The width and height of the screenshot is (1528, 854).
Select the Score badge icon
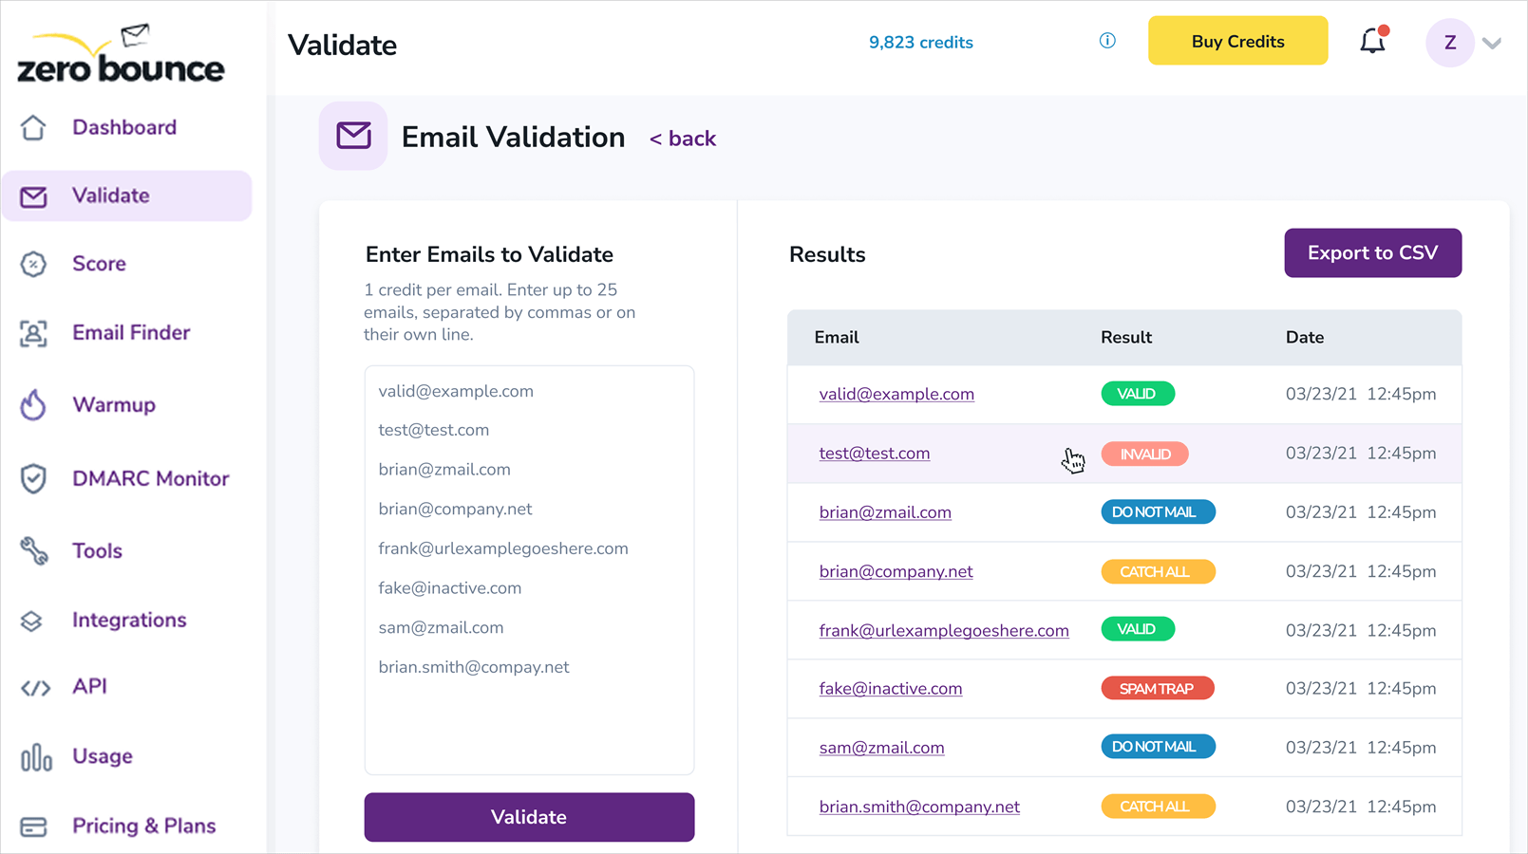33,264
